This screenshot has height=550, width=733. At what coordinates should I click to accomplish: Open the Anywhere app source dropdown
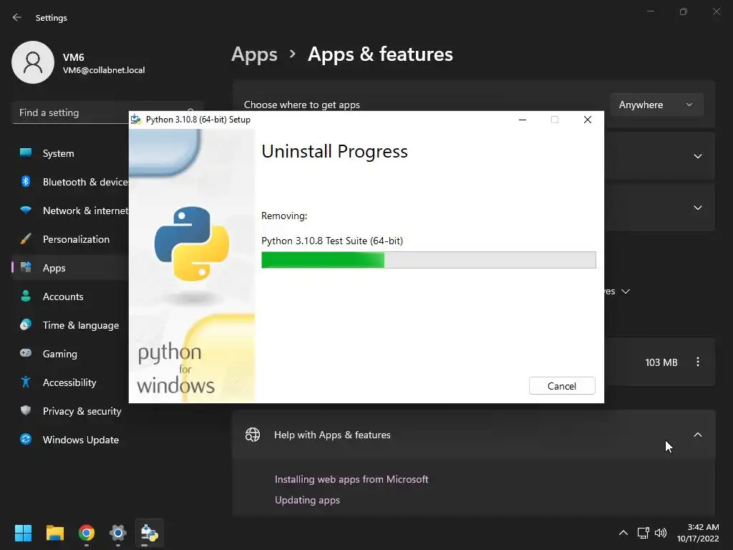click(x=656, y=105)
